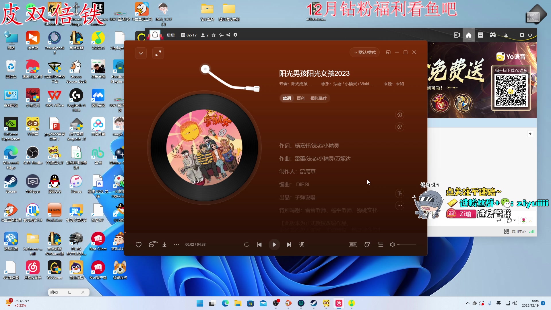Open Steam from taskbar
This screenshot has width=551, height=310.
[x=314, y=303]
